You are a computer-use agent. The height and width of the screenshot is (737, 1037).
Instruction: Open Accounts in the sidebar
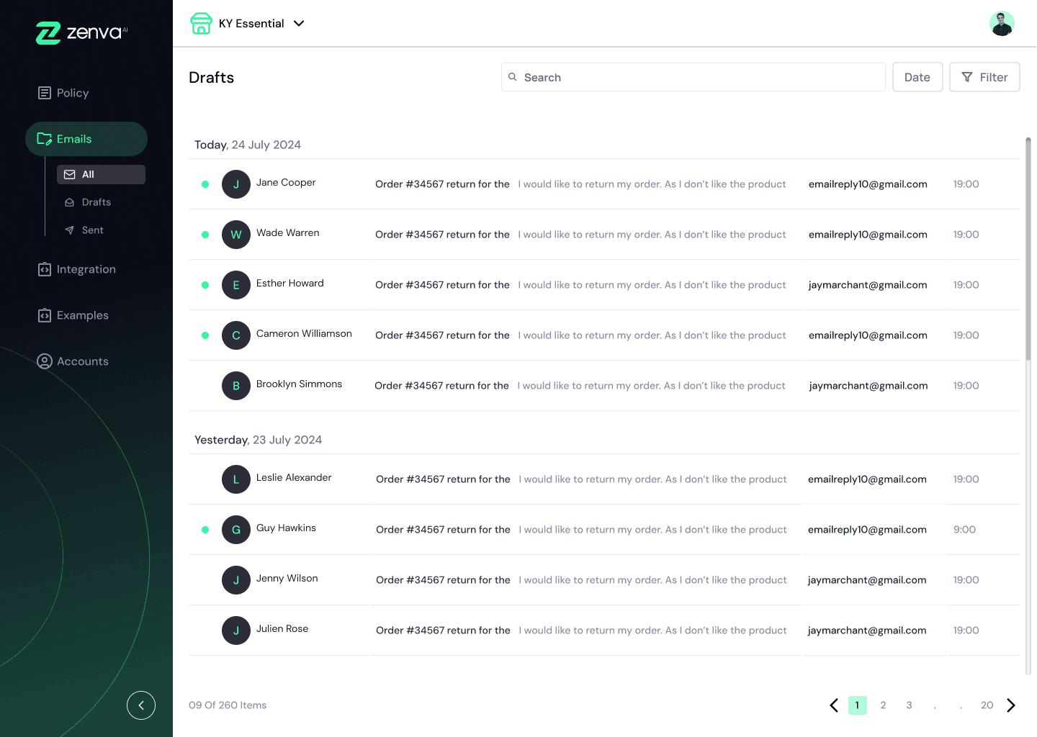[73, 361]
